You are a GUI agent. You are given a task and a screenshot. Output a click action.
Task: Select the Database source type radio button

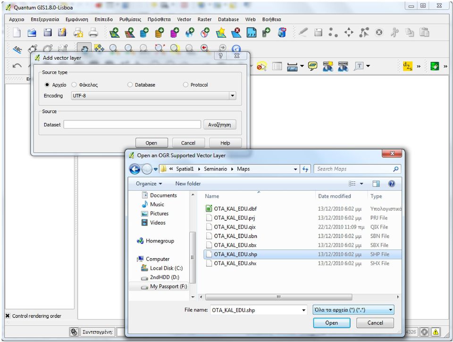(130, 85)
